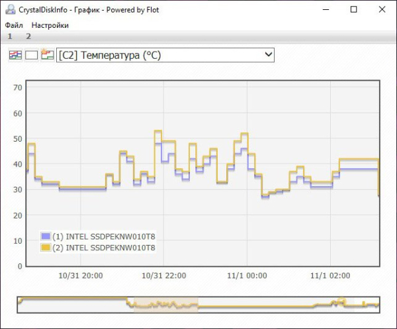Click the y-axis value 60
397x329 pixels.
(18, 113)
